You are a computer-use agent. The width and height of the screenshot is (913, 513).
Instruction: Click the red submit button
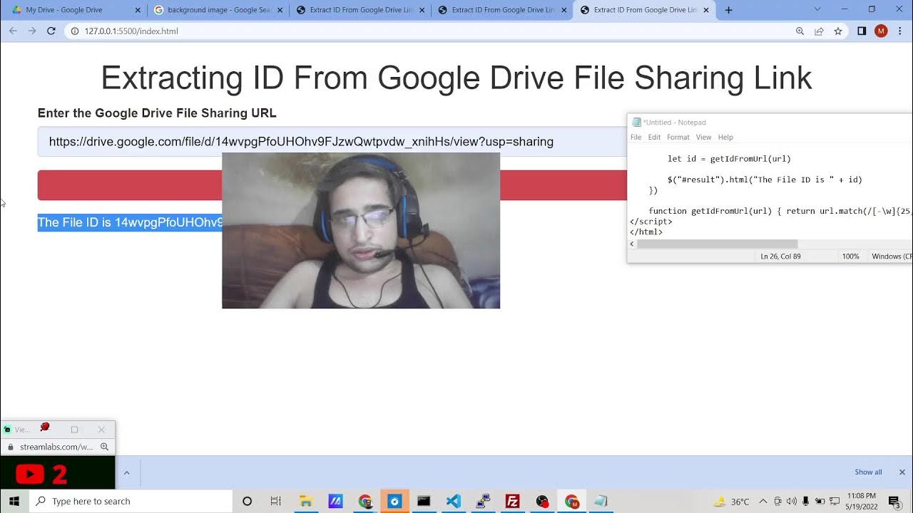[x=128, y=185]
